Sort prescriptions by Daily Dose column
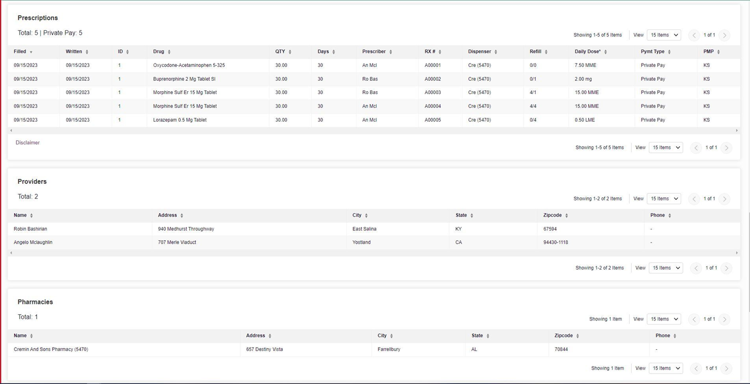This screenshot has height=384, width=750. click(x=591, y=52)
